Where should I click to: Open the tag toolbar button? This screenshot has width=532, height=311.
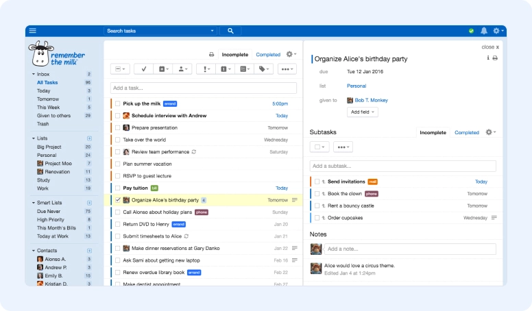(264, 69)
